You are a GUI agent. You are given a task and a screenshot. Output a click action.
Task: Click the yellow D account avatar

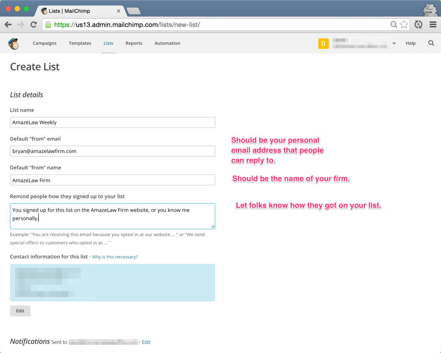point(323,44)
